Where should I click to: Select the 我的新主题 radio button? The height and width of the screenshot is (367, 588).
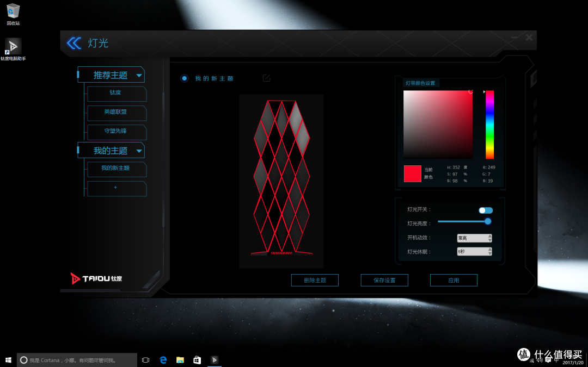click(184, 78)
